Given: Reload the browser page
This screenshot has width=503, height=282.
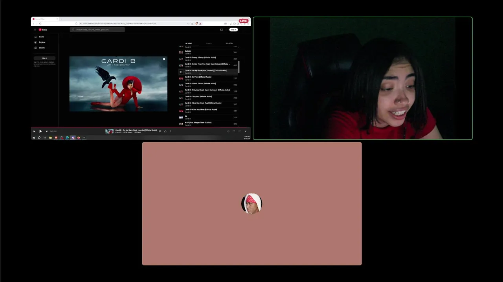Looking at the screenshot, I should [x=40, y=23].
